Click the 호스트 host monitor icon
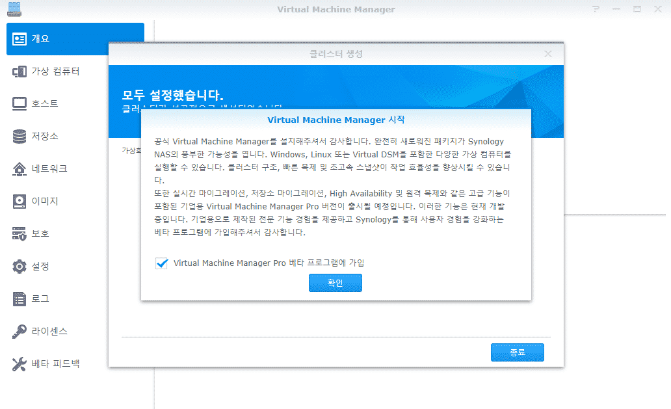This screenshot has width=671, height=409. click(x=20, y=104)
